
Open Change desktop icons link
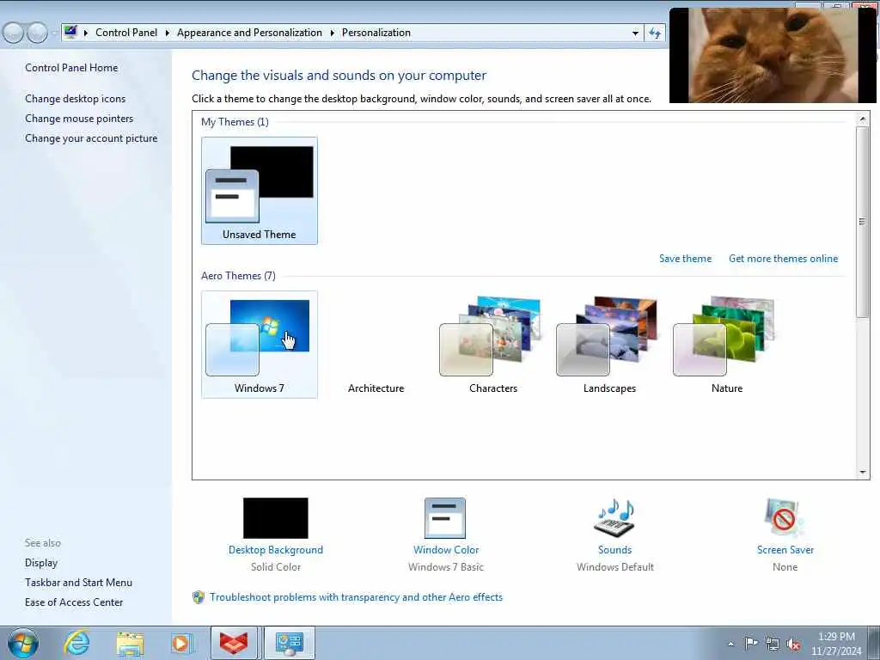(x=76, y=99)
